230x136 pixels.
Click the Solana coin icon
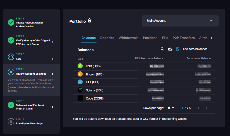click(80, 90)
